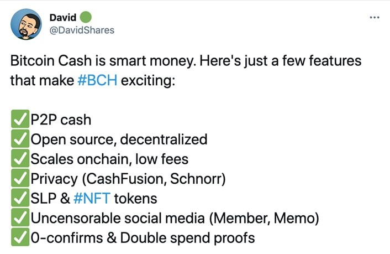The width and height of the screenshot is (390, 254).
Task: Click the 'P2P cash' line text
Action: pos(61,120)
